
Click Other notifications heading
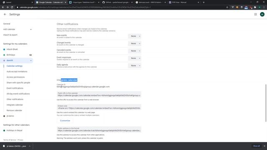(x=67, y=24)
